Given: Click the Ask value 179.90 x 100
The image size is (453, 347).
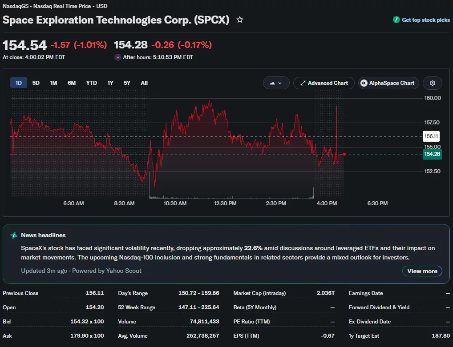Looking at the screenshot, I should pyautogui.click(x=87, y=336).
